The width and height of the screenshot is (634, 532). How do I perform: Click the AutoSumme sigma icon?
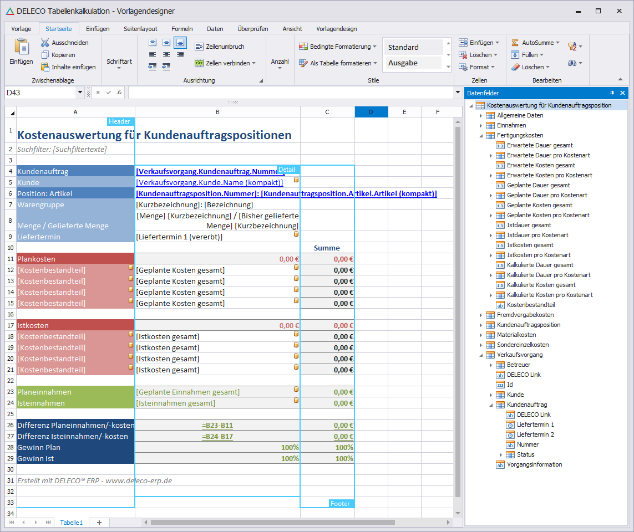[515, 43]
